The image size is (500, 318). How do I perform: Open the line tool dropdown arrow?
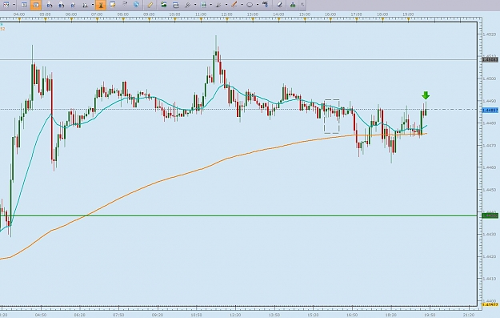pos(242,5)
